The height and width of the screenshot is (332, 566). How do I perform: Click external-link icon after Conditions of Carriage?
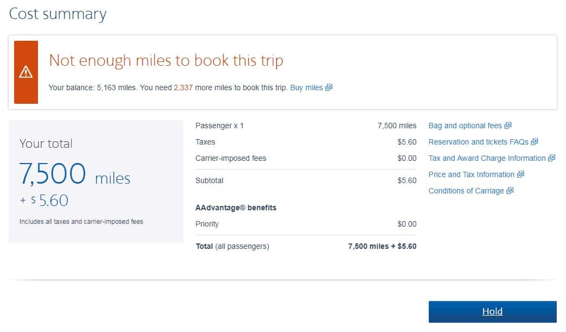coord(510,190)
